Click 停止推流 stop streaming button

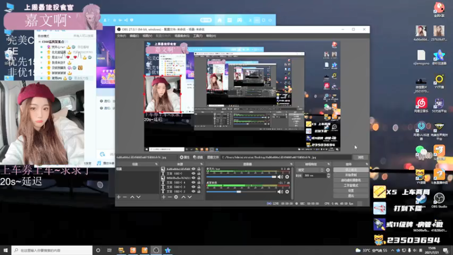pos(351,170)
